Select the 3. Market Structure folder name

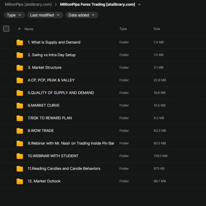point(44,67)
